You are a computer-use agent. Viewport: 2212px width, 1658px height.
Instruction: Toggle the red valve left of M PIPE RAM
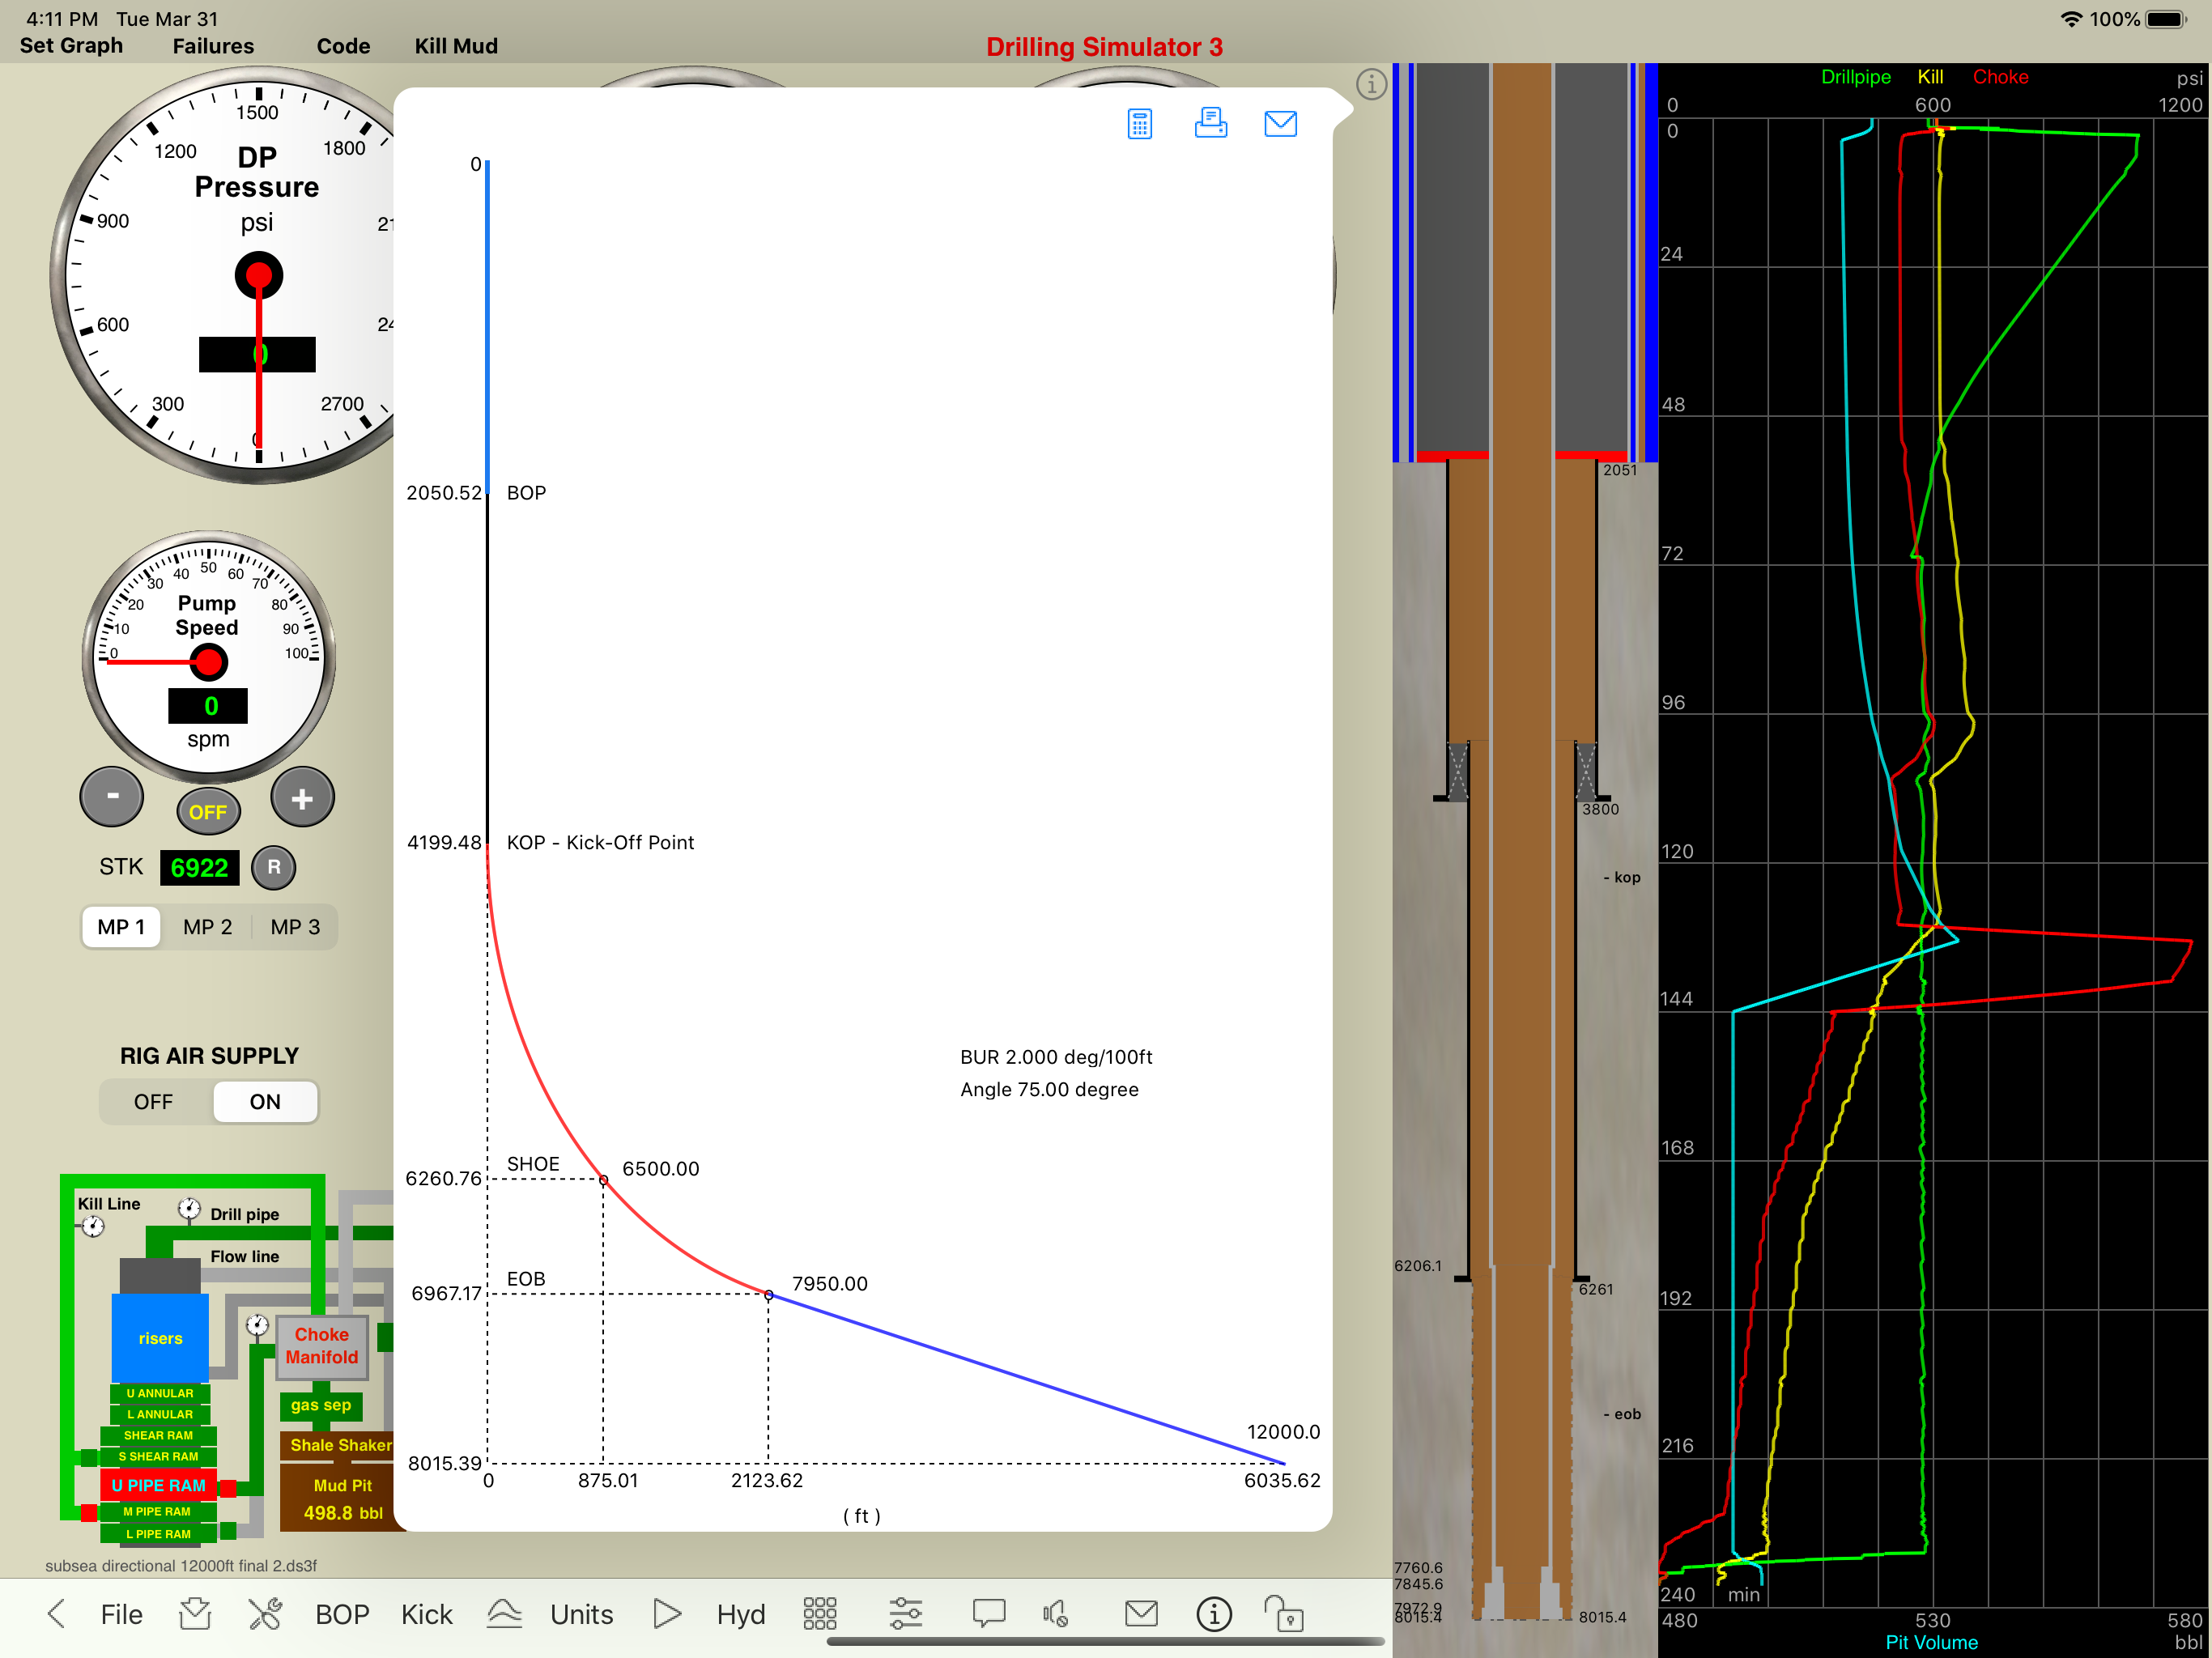tap(89, 1512)
